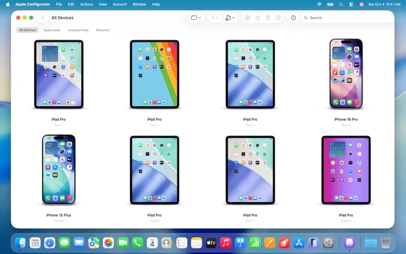
Task: Open Numbers from the Dock
Action: pos(255,243)
